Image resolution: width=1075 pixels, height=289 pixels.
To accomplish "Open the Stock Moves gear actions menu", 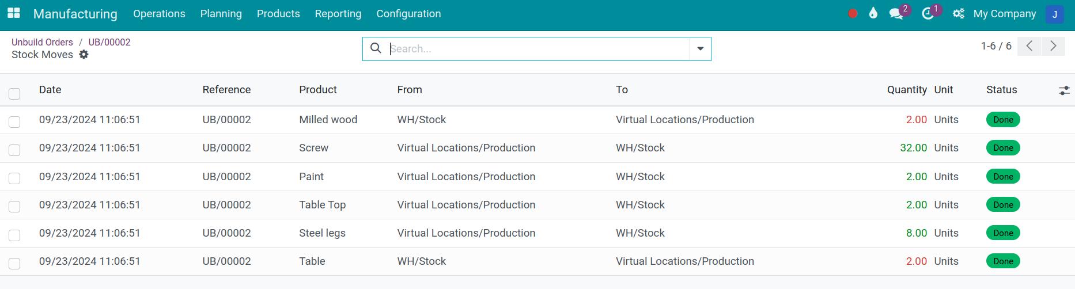I will click(x=84, y=55).
